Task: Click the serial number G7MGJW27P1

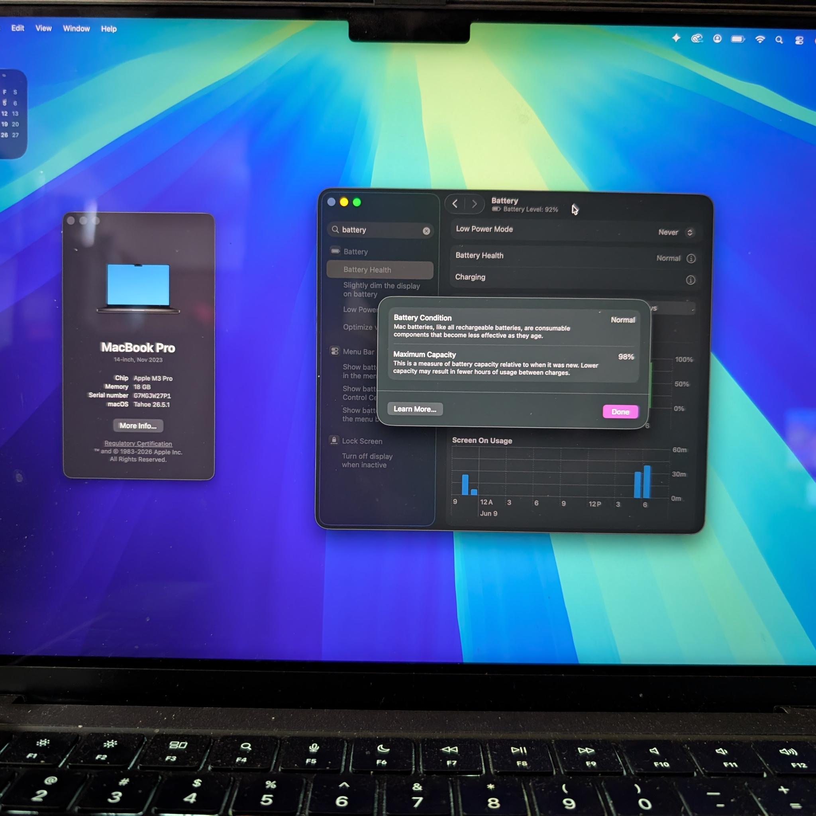Action: [x=152, y=396]
